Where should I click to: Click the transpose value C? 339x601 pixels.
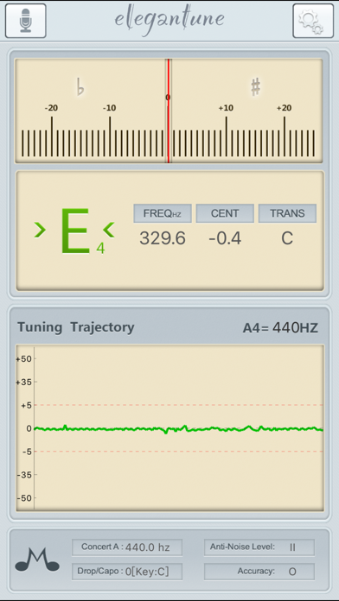tap(287, 238)
